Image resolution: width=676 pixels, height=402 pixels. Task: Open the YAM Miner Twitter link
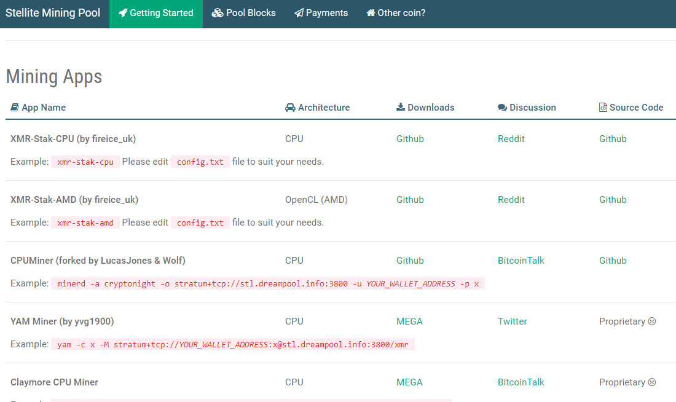click(512, 321)
